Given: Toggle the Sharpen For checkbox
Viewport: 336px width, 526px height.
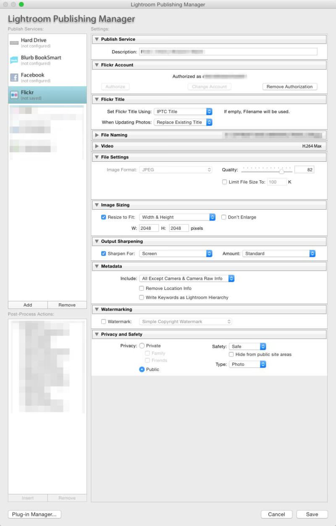Looking at the screenshot, I should click(103, 254).
